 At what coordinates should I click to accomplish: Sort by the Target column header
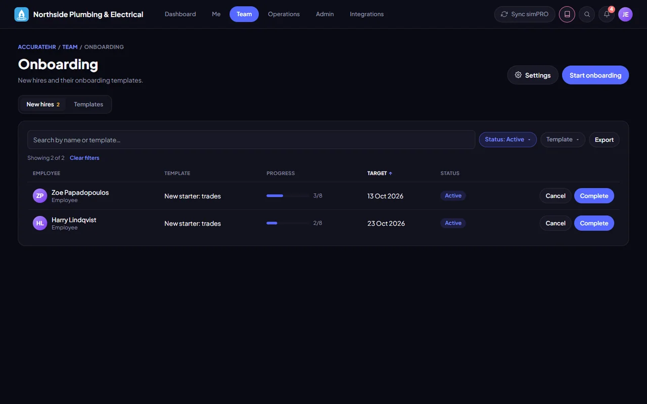380,173
